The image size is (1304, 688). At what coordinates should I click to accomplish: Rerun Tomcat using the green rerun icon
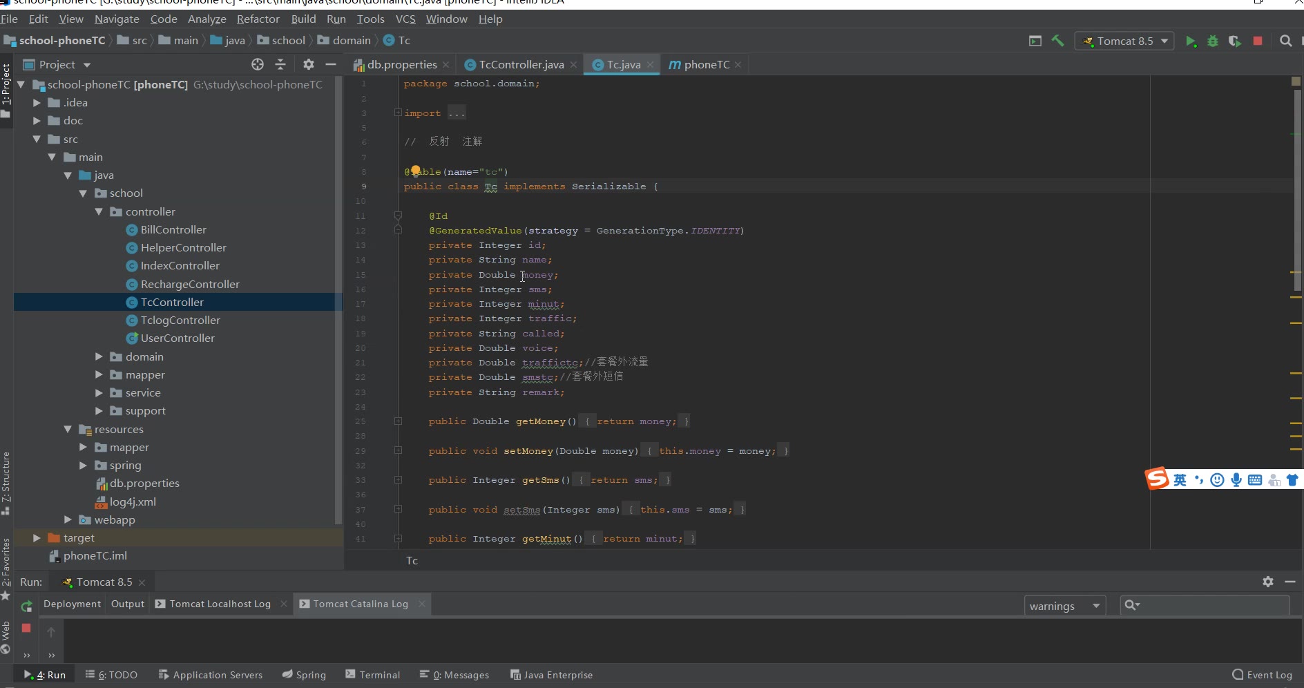tap(26, 606)
